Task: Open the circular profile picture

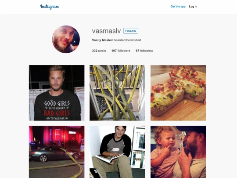Action: pyautogui.click(x=66, y=39)
